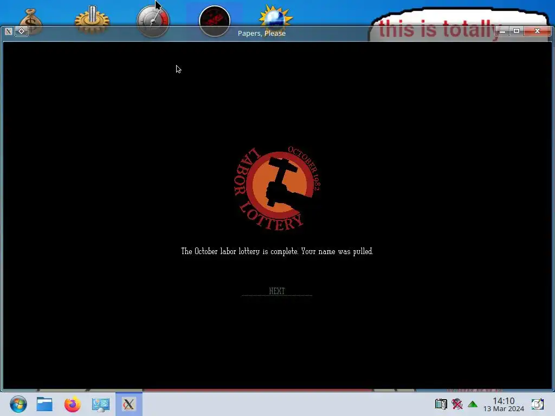Screen dimensions: 555x416
Task: Click the disconnected network tray icon
Action: click(x=457, y=404)
